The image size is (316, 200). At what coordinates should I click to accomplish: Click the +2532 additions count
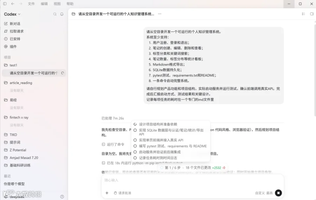click(217, 168)
